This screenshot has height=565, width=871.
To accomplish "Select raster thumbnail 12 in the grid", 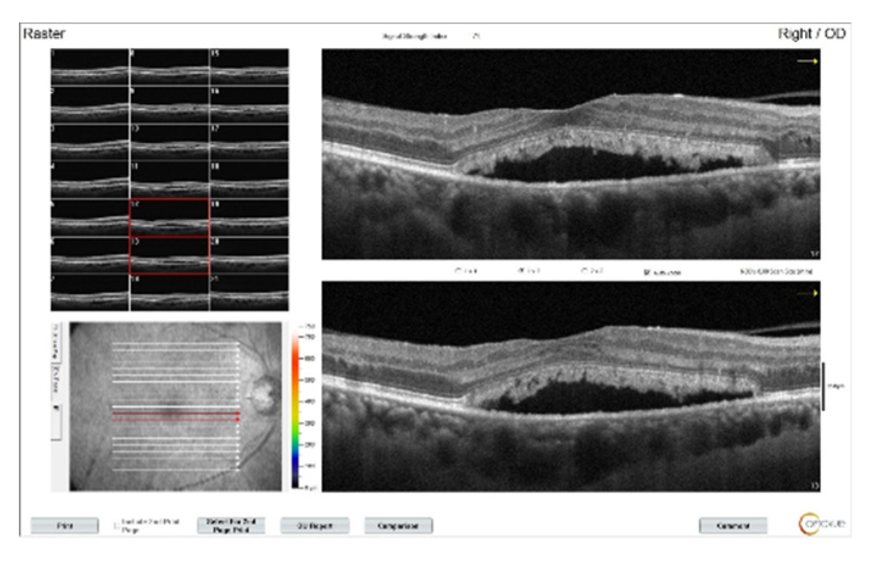I will pos(169,217).
